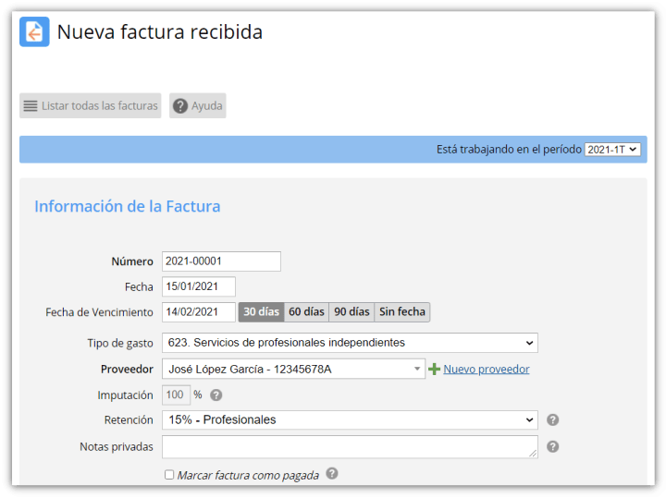666x498 pixels.
Task: Open the Proveedor combo box
Action: (293, 369)
